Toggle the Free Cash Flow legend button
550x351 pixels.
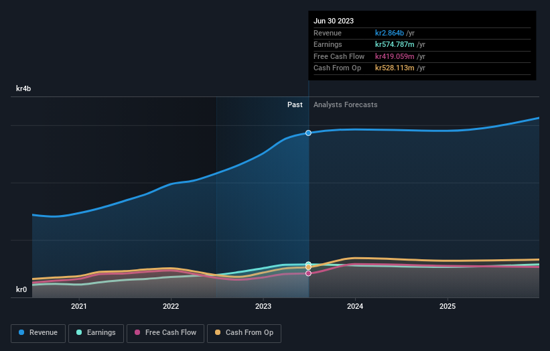[x=165, y=333]
